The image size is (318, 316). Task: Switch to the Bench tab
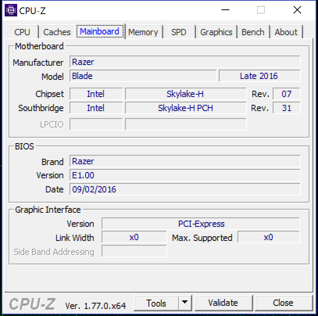(x=253, y=32)
